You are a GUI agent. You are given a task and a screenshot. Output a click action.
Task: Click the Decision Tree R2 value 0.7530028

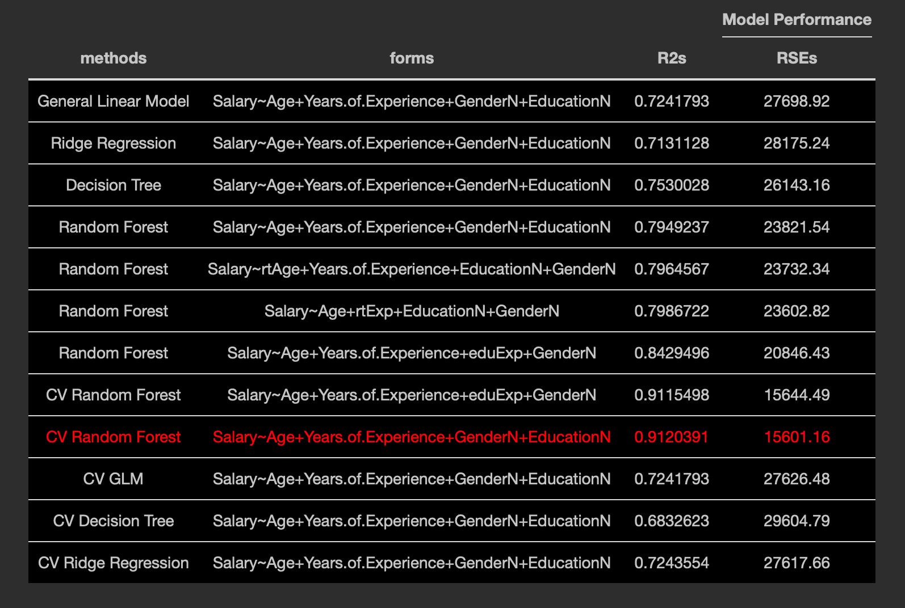672,185
